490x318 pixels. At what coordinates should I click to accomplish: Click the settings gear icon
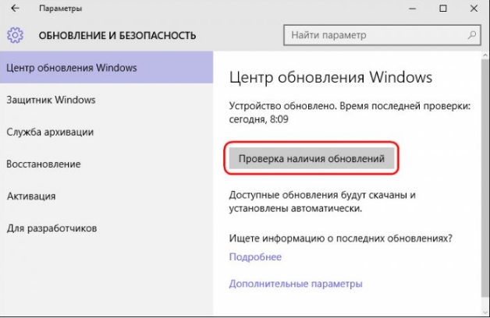16,35
